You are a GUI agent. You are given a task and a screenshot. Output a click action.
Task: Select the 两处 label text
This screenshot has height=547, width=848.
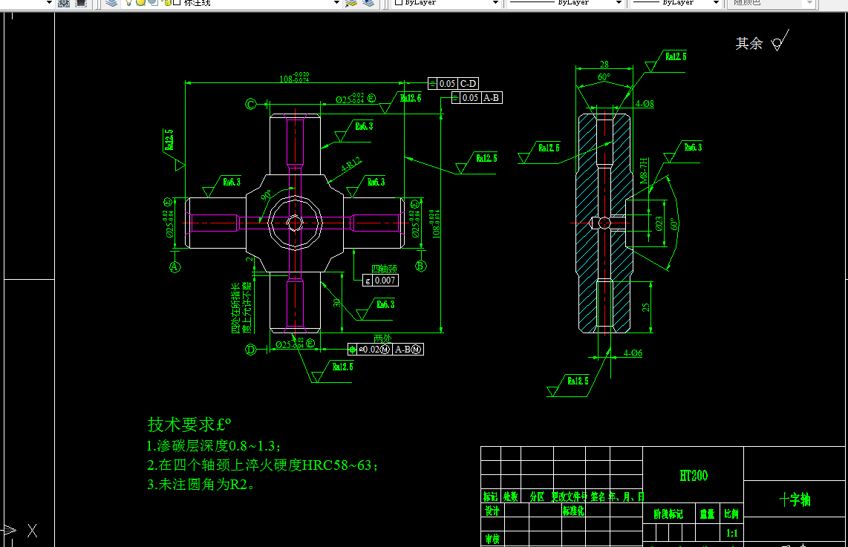[382, 338]
